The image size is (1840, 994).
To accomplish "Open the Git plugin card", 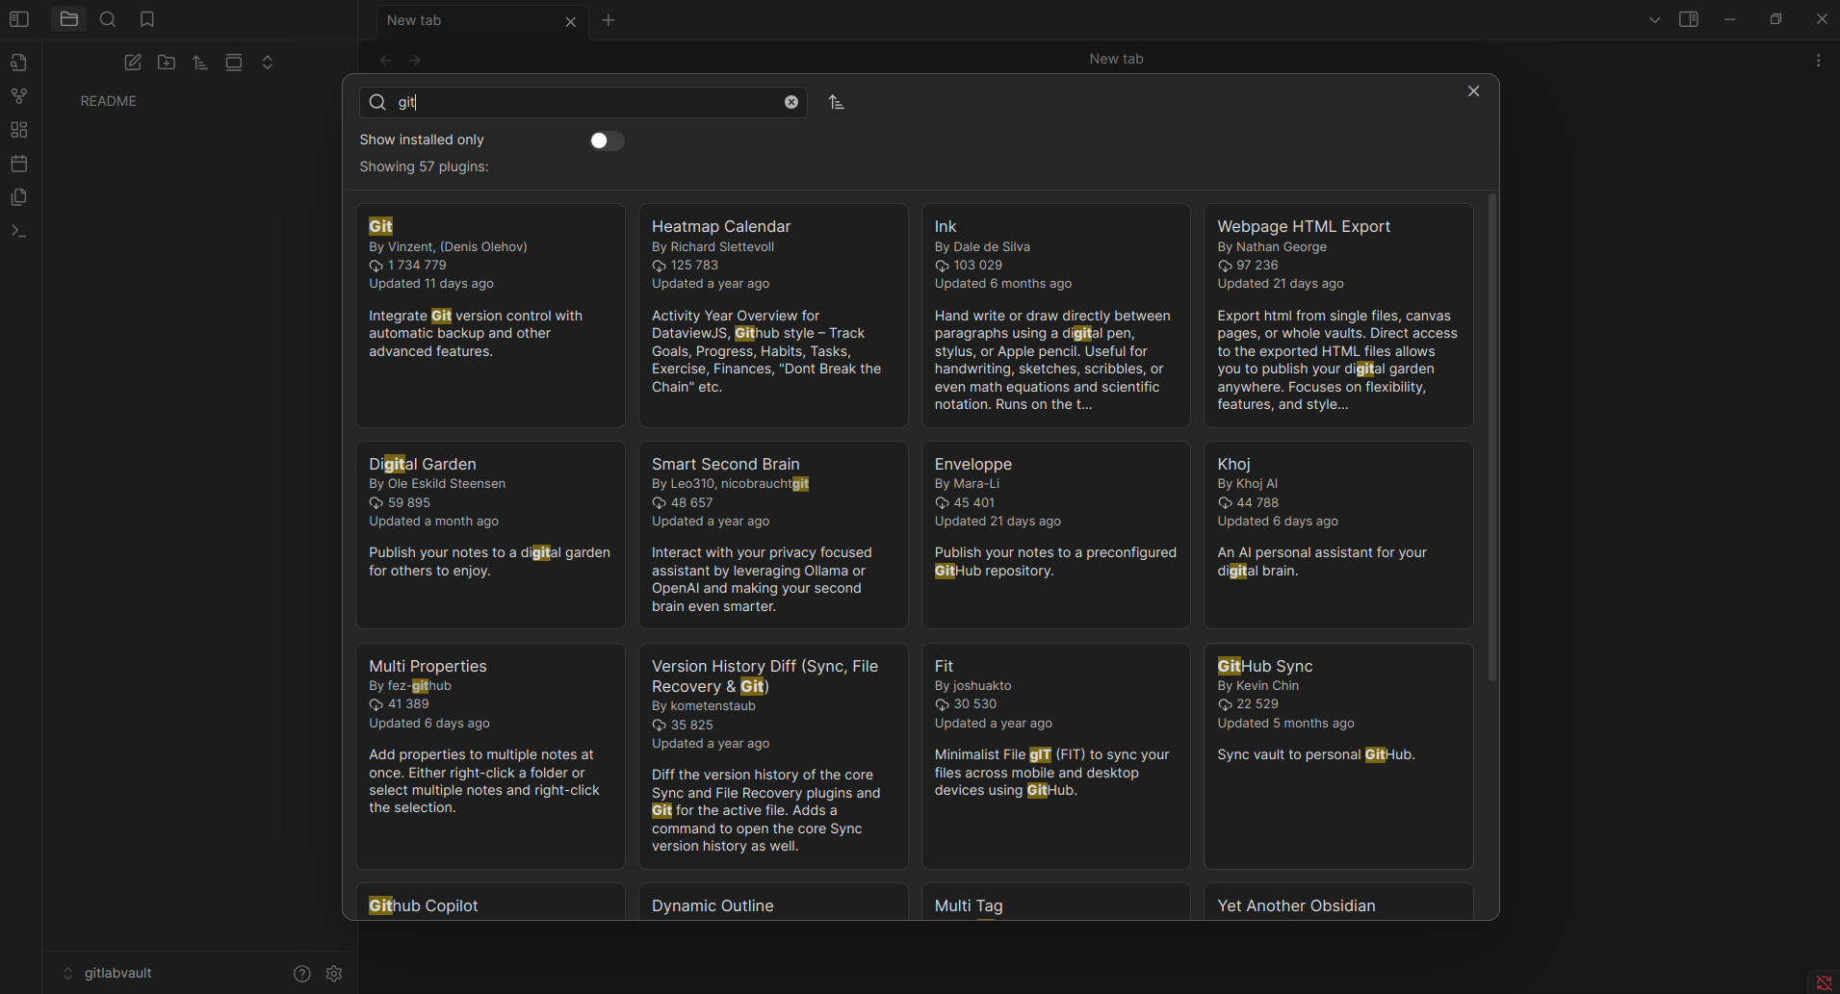I will tap(490, 316).
